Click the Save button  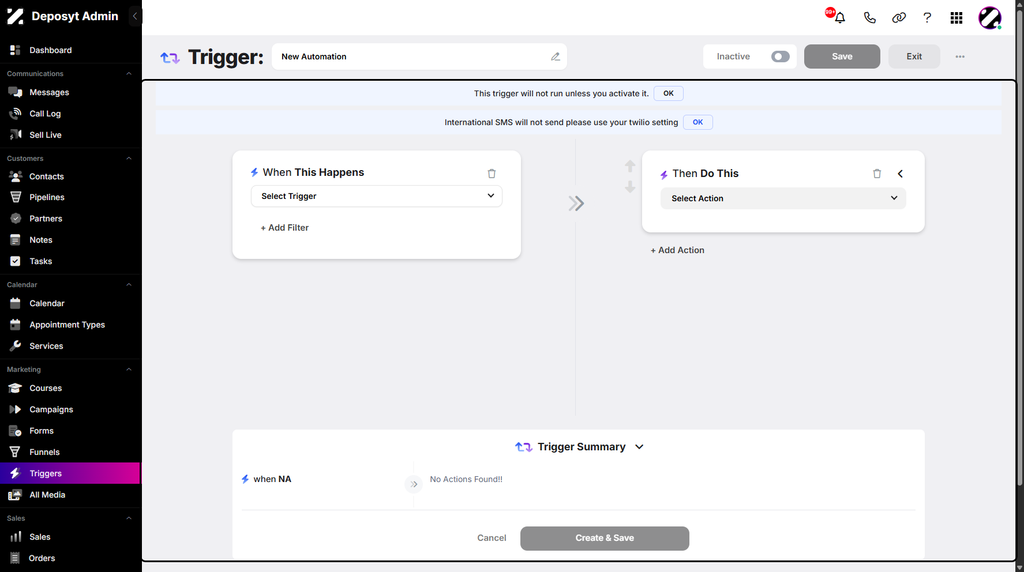pos(842,57)
